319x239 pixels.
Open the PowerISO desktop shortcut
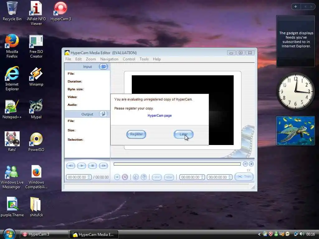36,142
